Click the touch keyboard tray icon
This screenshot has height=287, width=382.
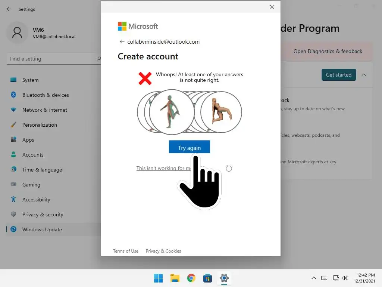[324, 278]
